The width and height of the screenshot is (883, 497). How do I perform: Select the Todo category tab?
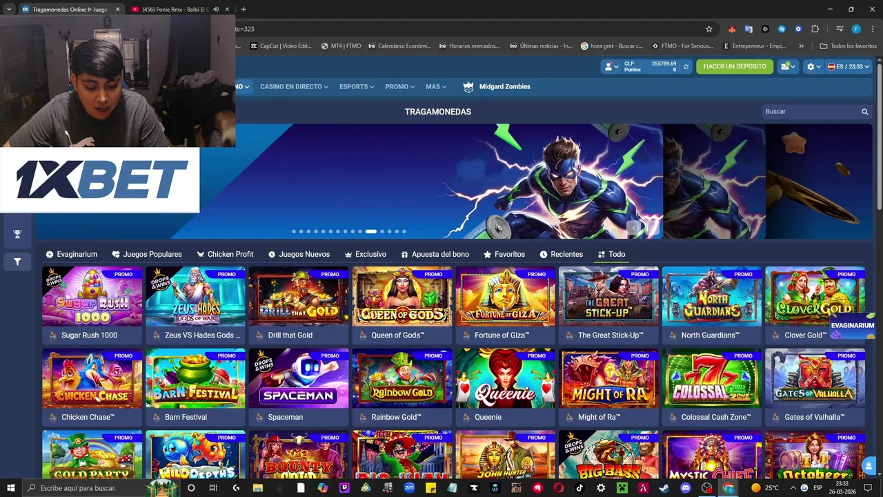coord(611,254)
